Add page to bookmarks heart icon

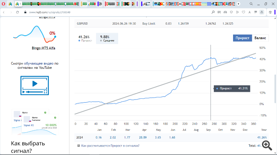click(243, 12)
